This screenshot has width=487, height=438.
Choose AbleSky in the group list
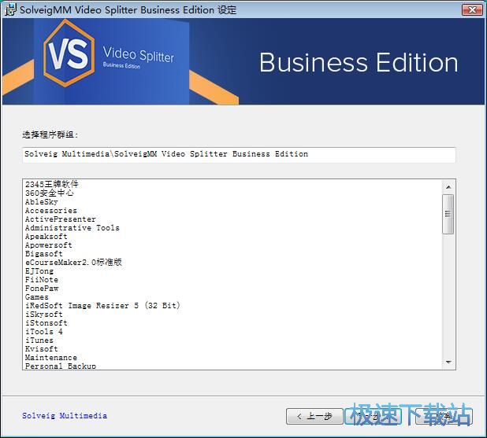(x=41, y=202)
